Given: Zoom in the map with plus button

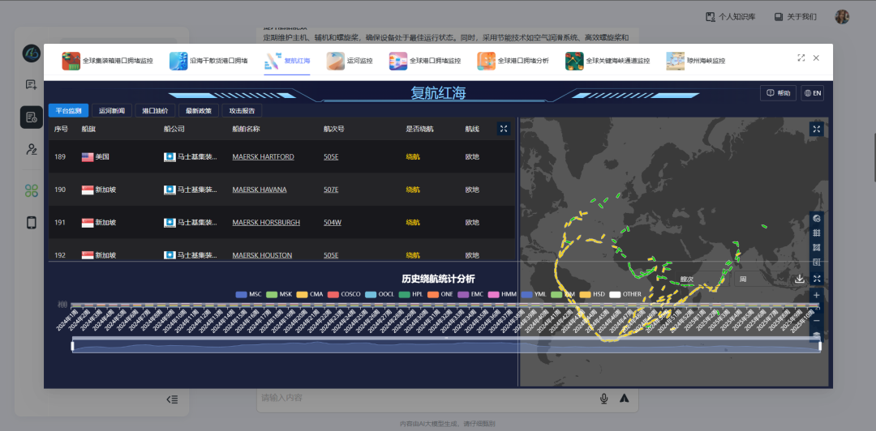Looking at the screenshot, I should (816, 295).
